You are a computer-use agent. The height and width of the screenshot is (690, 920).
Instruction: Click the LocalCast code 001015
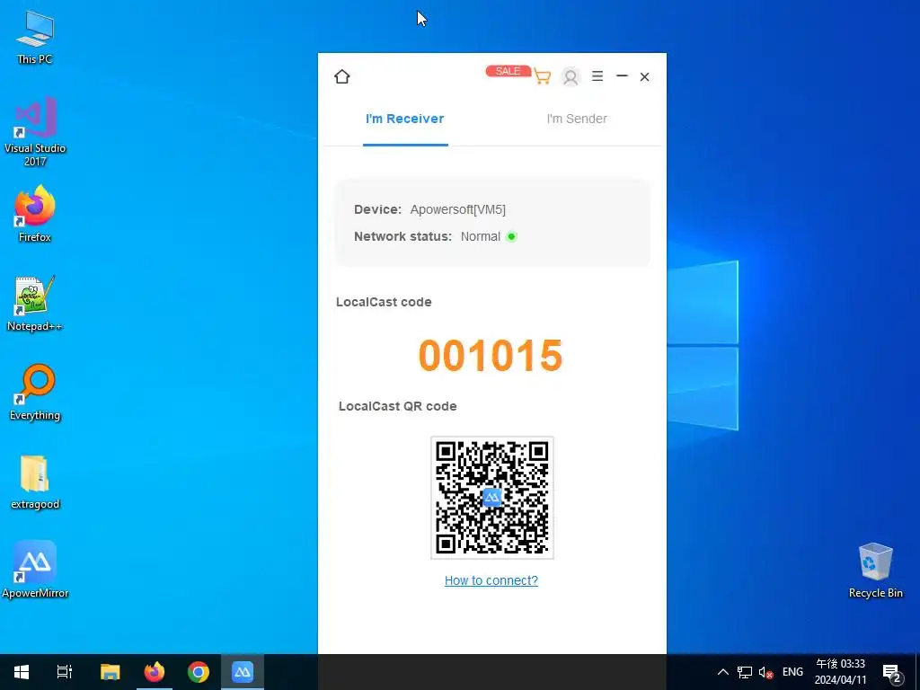click(491, 356)
